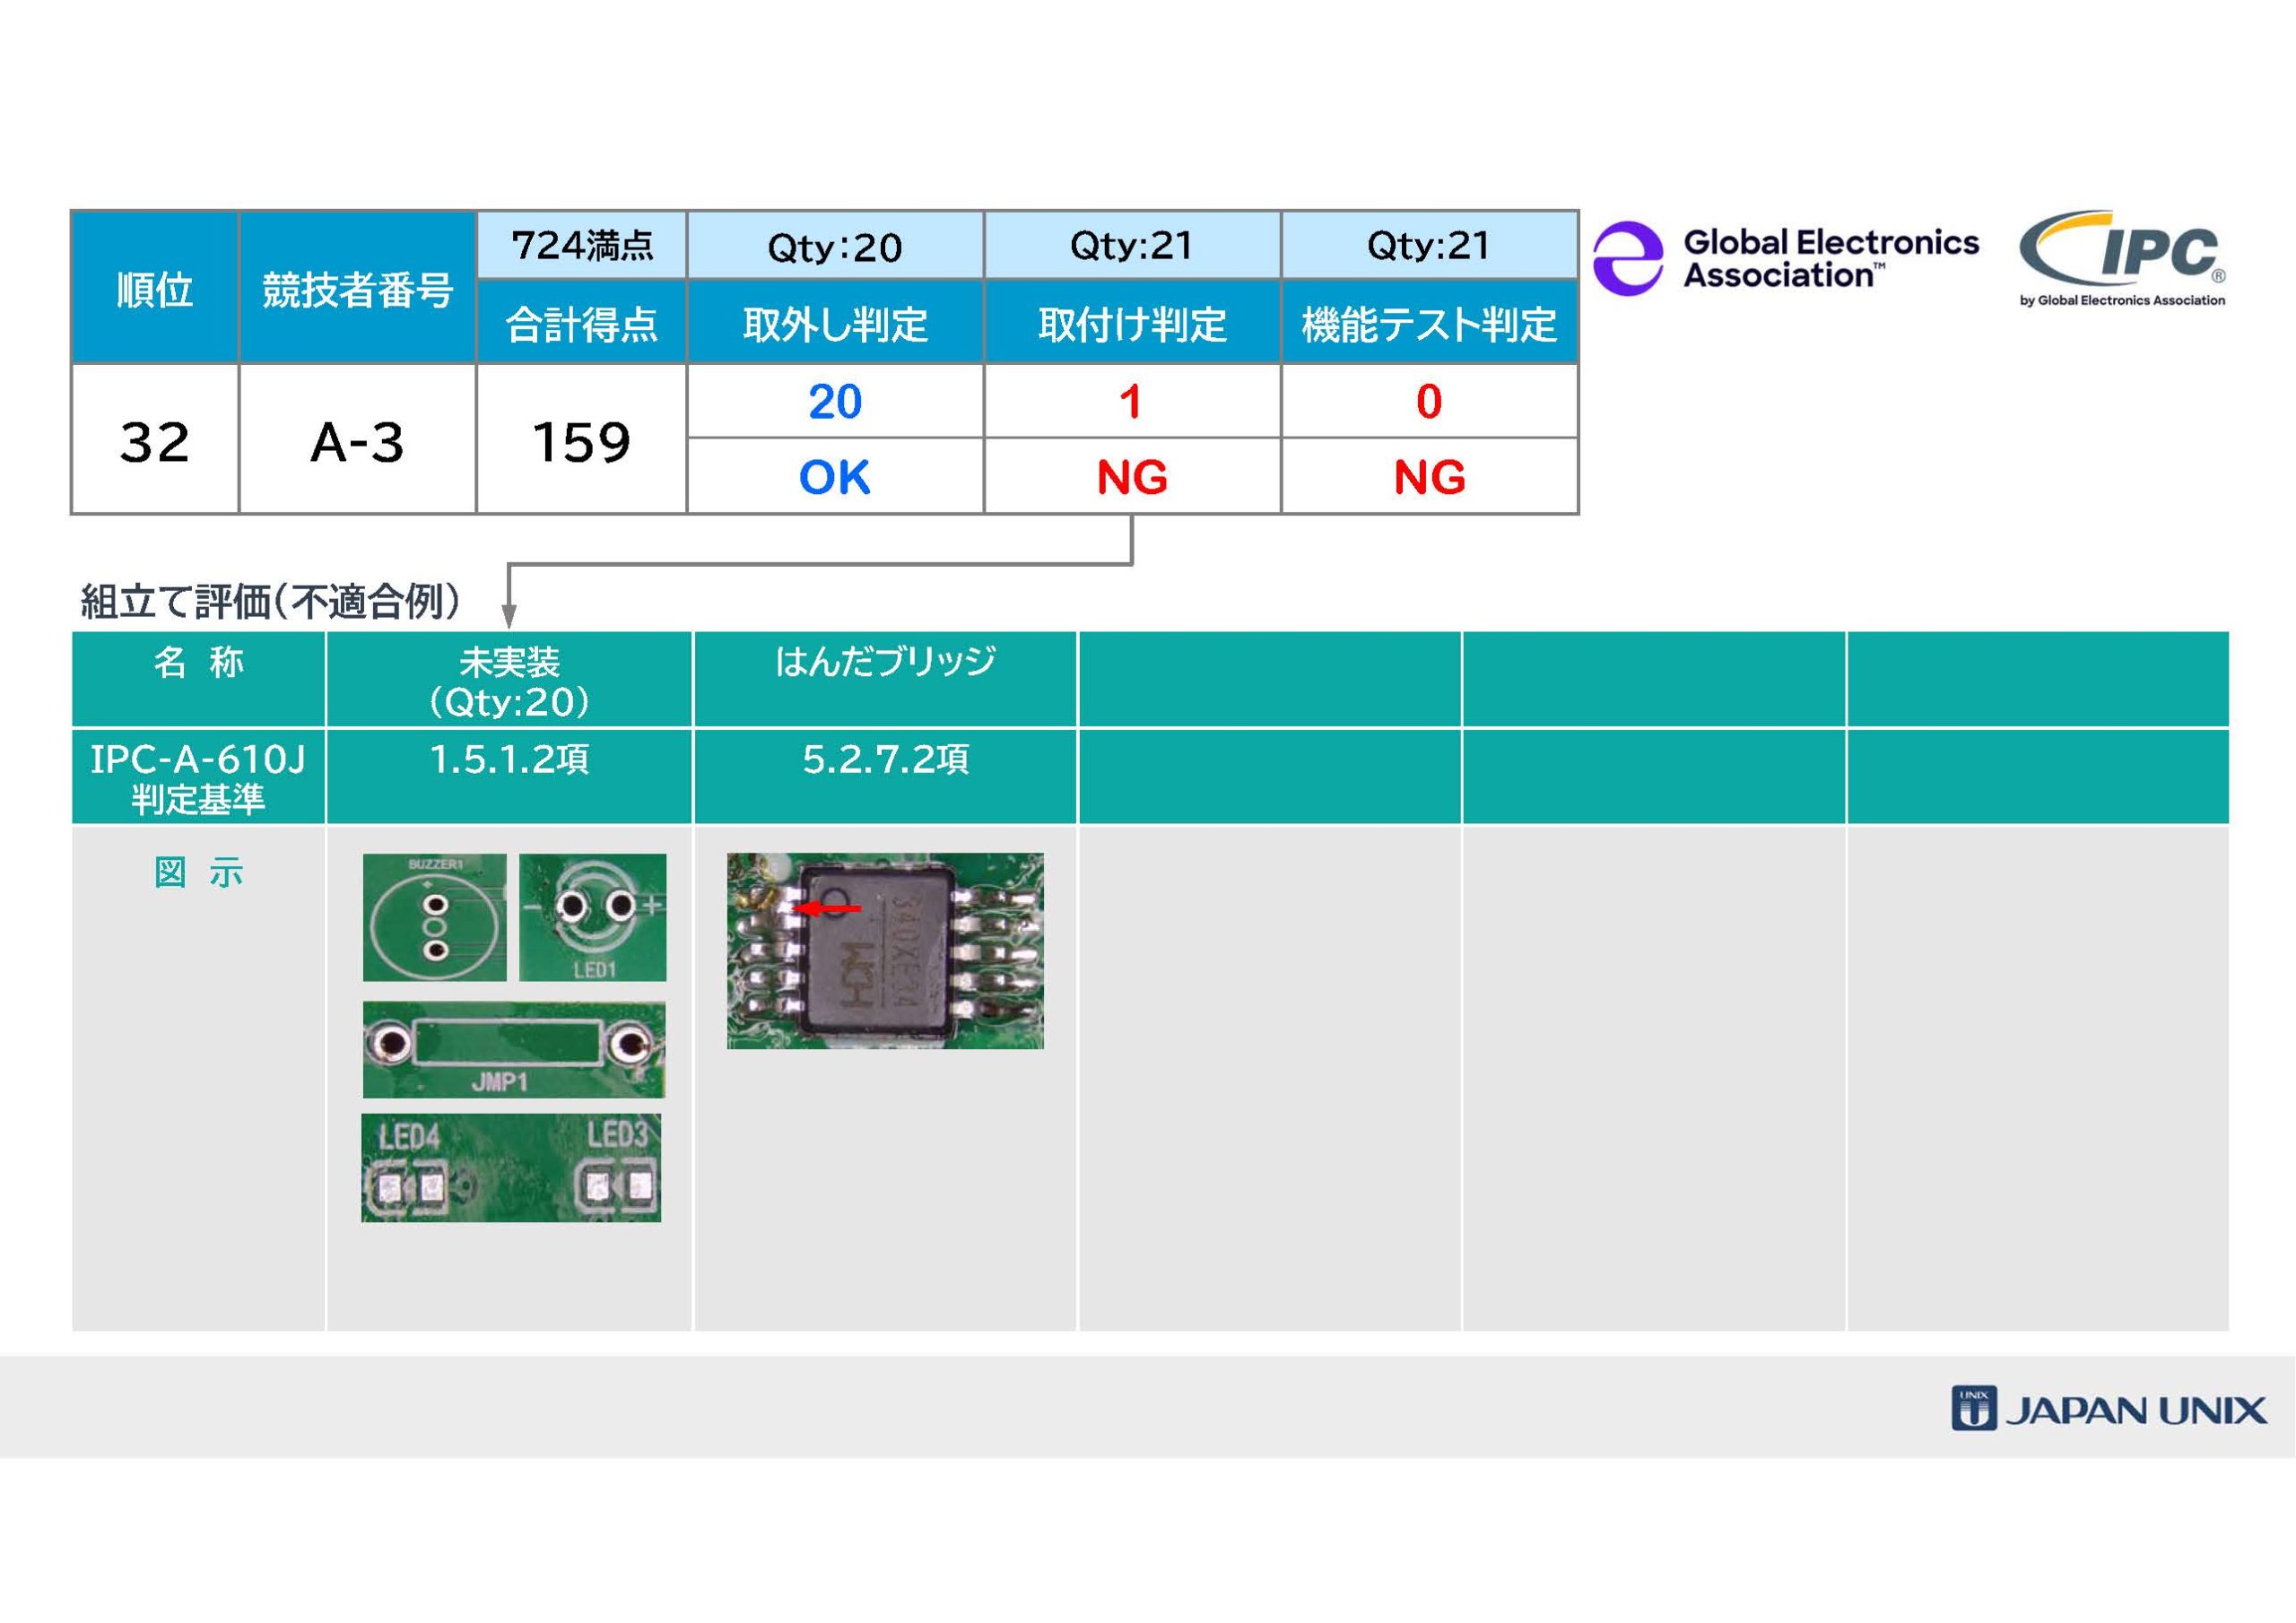The height and width of the screenshot is (1623, 2296).
Task: Click the Global Electronics Association logo
Action: coord(1786,258)
